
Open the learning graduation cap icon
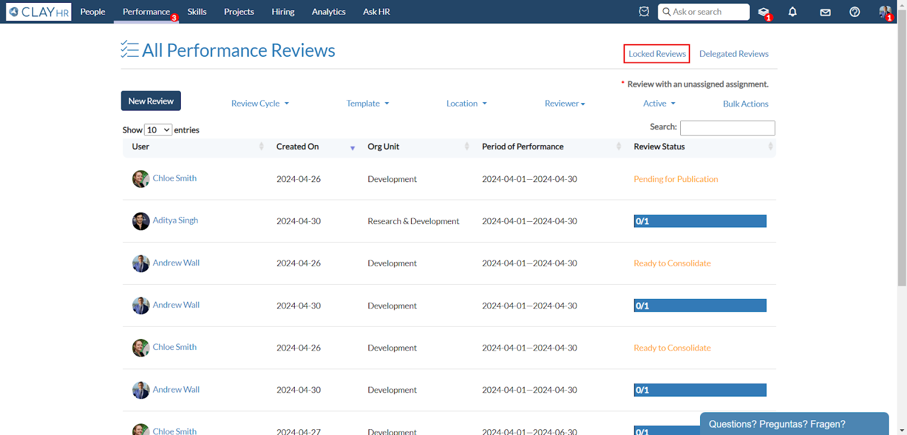(x=764, y=12)
